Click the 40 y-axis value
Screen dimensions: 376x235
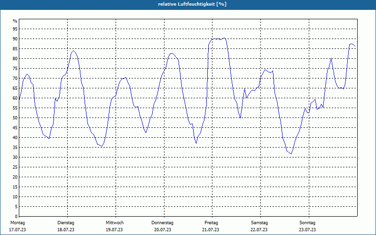point(15,138)
